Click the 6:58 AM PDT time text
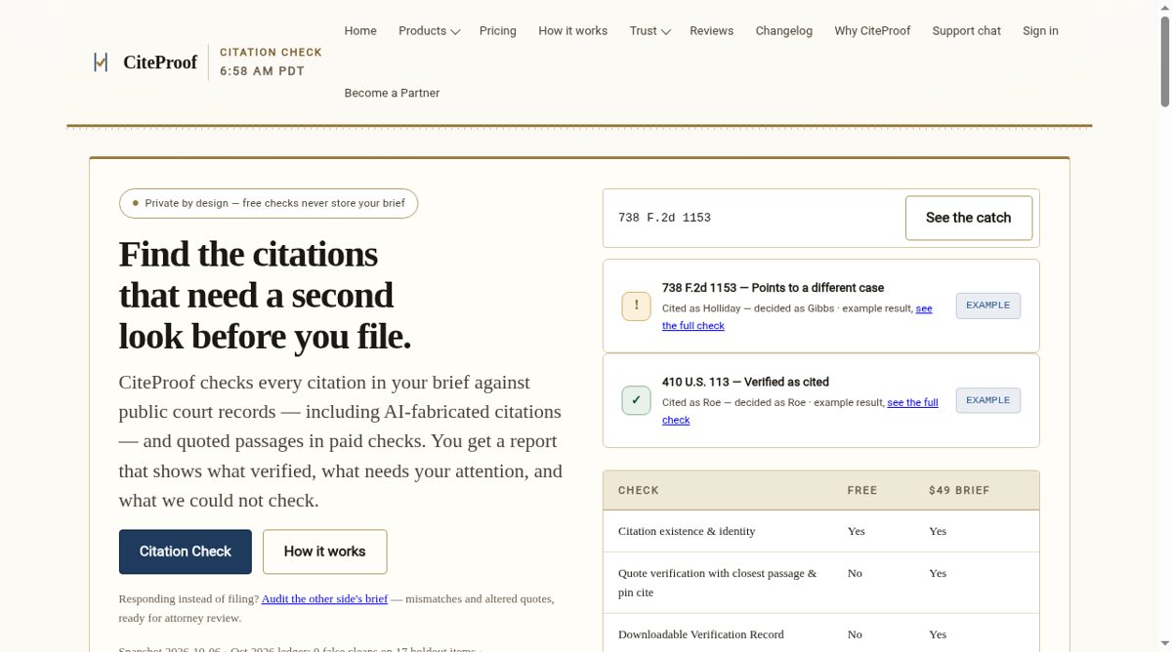 click(x=262, y=71)
